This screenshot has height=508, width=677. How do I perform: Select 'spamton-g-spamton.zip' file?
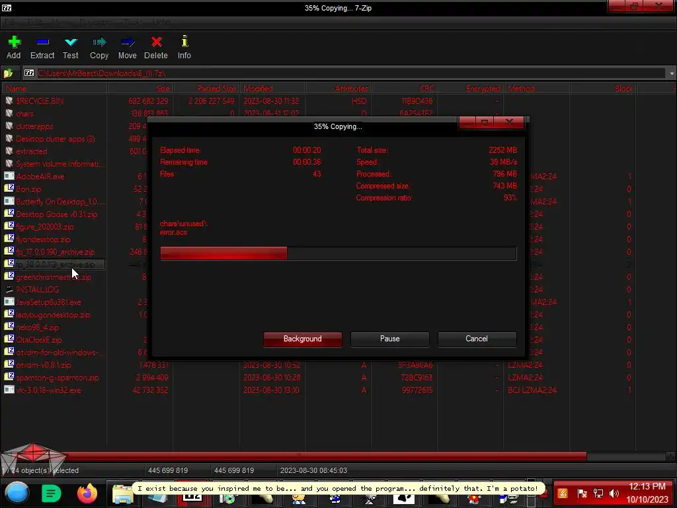[57, 377]
